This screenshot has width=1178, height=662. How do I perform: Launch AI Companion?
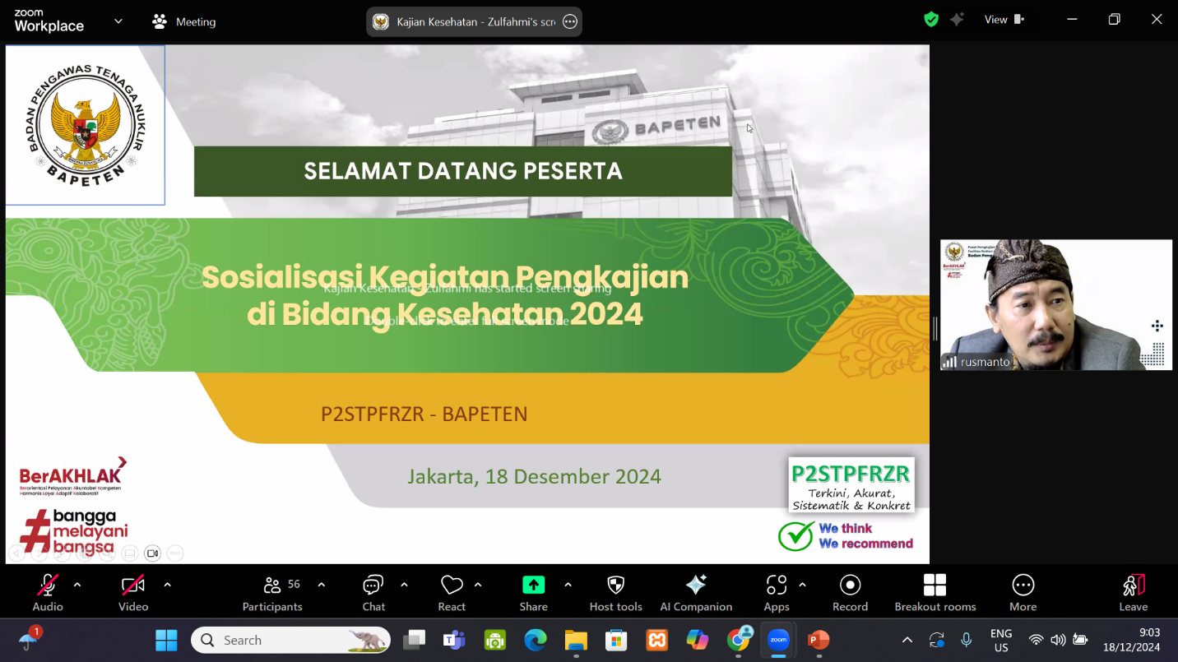(x=696, y=592)
